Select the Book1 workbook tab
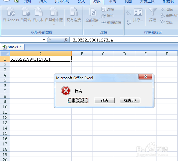The height and width of the screenshot is (161, 178). click(12, 47)
